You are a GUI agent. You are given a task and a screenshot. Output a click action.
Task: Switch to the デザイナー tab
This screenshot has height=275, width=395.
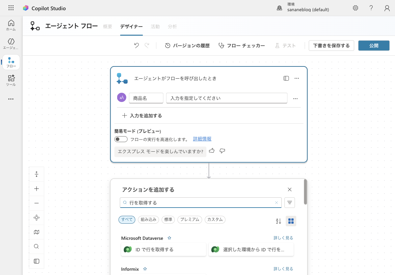131,27
